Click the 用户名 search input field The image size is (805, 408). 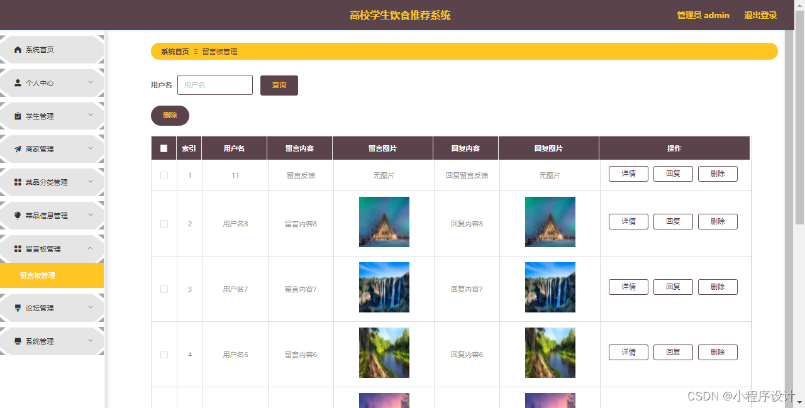click(215, 85)
